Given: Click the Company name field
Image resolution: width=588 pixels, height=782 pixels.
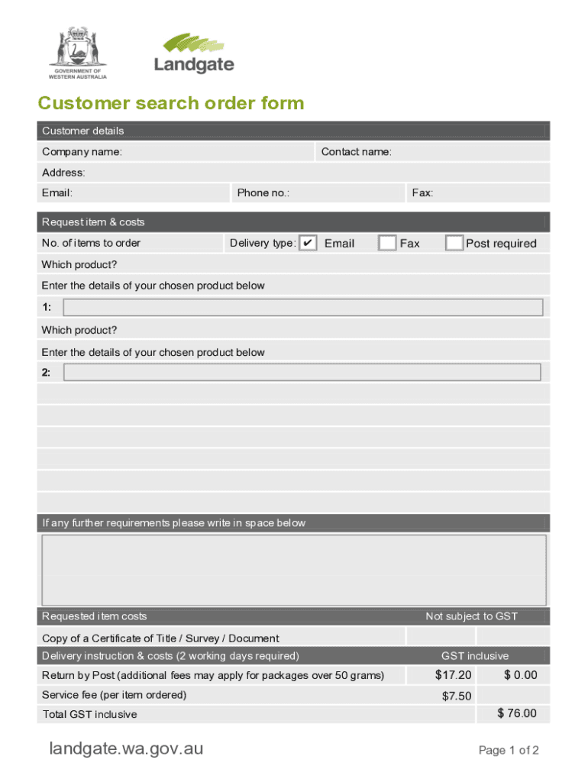Looking at the screenshot, I should tap(218, 152).
